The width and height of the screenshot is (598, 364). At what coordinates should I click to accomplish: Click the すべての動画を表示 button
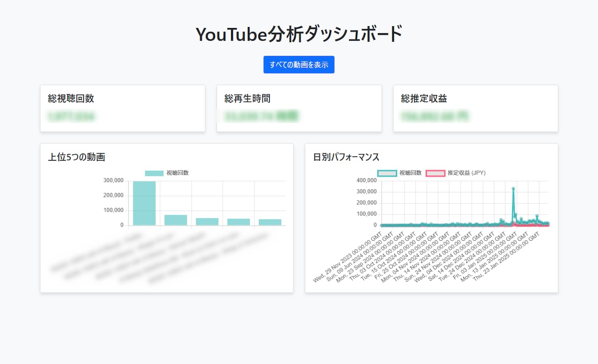299,65
